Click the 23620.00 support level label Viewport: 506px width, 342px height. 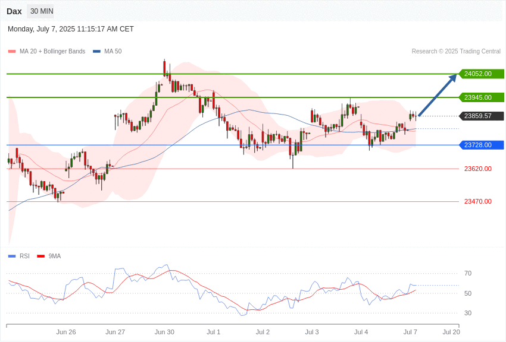[478, 169]
